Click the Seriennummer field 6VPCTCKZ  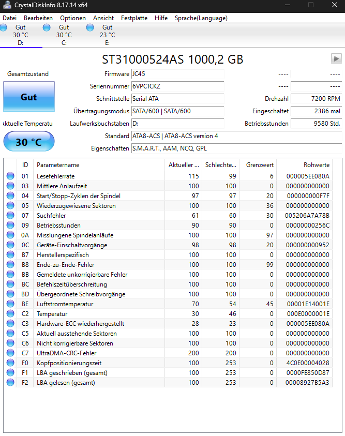[x=177, y=86]
